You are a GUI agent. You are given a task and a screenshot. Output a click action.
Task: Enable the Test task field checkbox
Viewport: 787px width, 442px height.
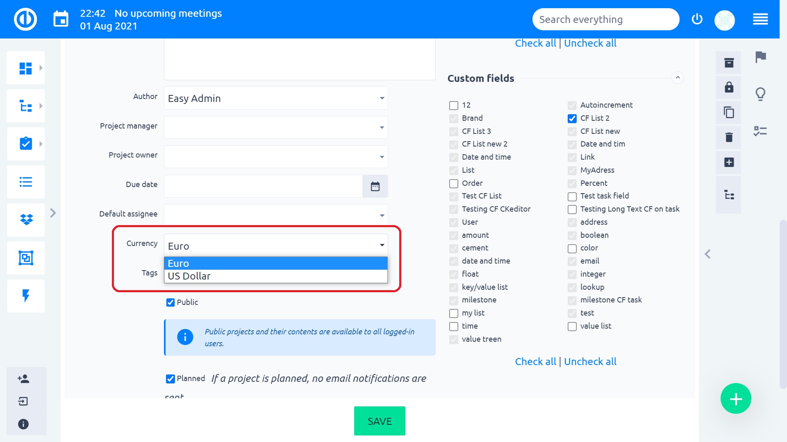(x=572, y=196)
